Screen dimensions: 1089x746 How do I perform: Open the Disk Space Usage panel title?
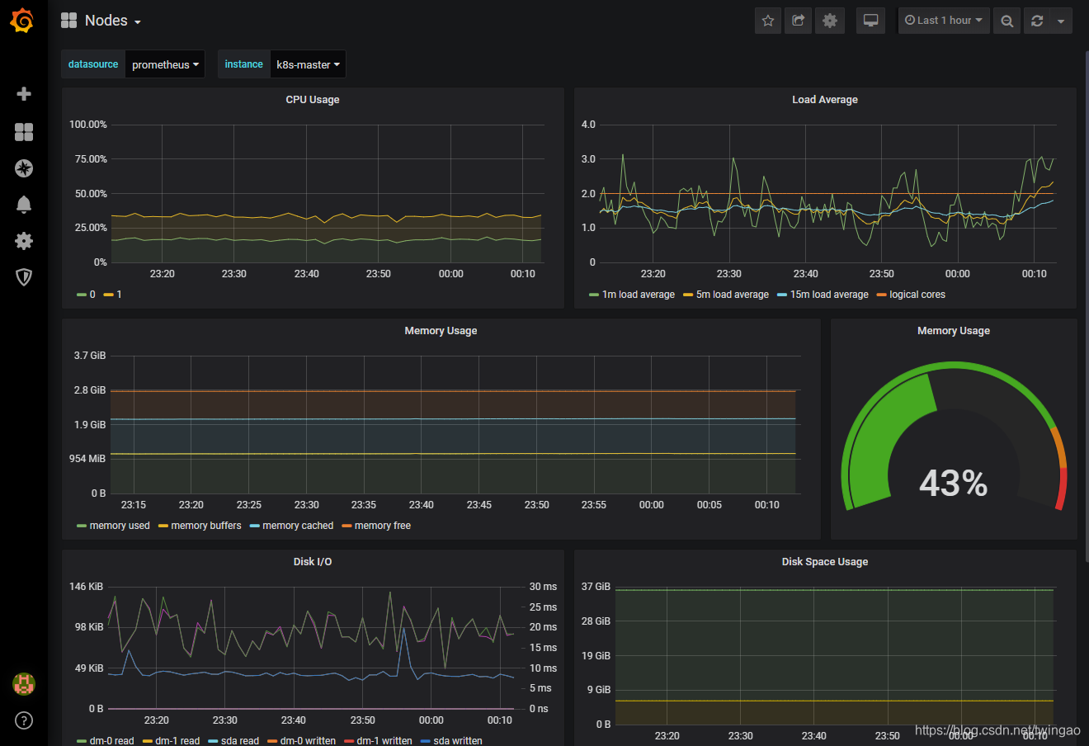pyautogui.click(x=825, y=562)
